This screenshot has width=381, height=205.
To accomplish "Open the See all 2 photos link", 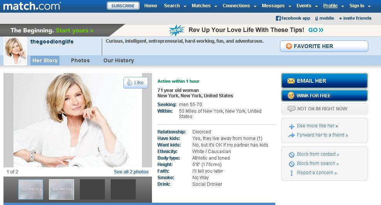I will tap(131, 172).
